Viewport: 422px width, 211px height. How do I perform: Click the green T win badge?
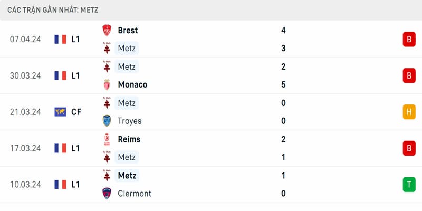(409, 185)
